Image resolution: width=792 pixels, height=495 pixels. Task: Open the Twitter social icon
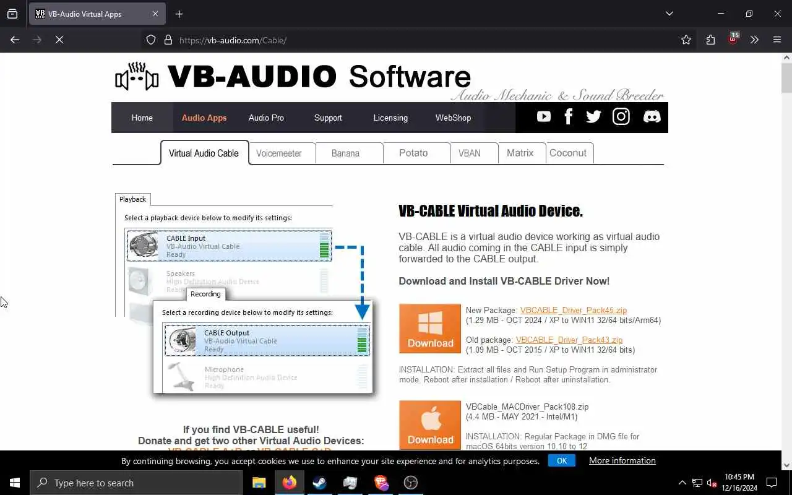point(593,117)
